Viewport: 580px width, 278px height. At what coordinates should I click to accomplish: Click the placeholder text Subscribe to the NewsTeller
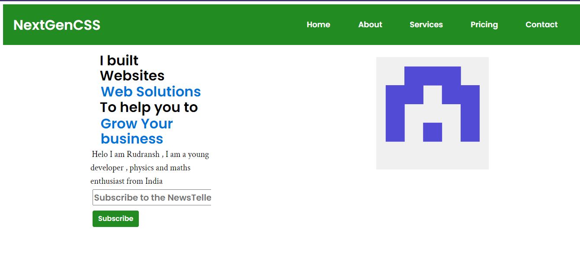point(151,197)
